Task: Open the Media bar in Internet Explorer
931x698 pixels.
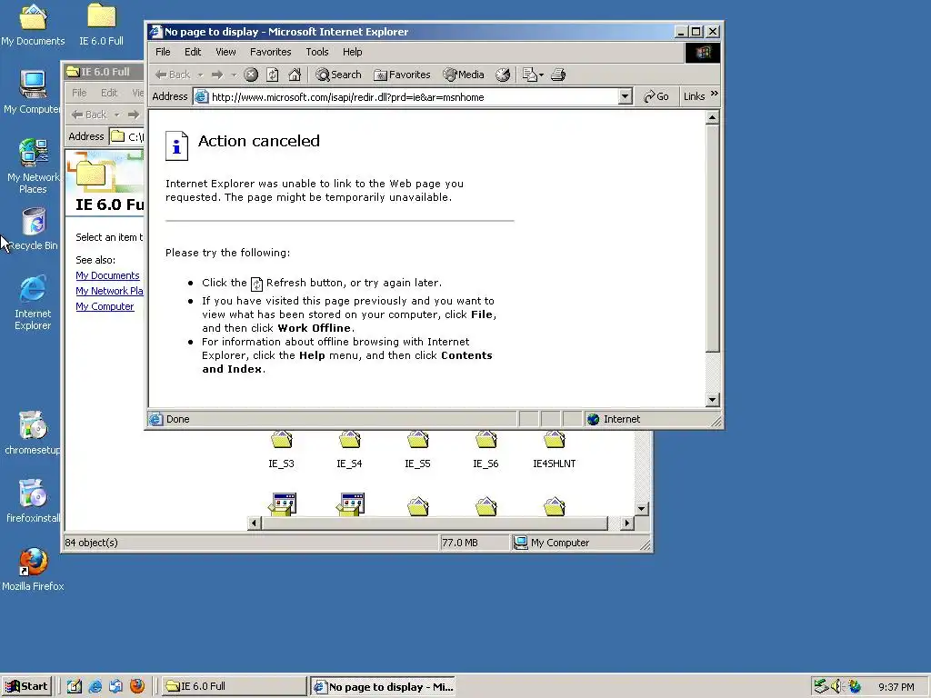Action: pos(464,75)
